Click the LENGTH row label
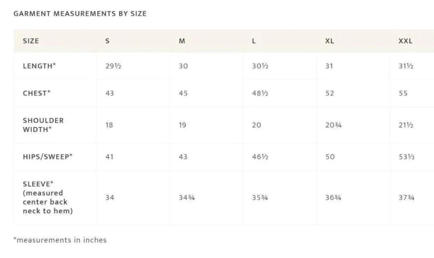The width and height of the screenshot is (434, 258). pos(39,66)
